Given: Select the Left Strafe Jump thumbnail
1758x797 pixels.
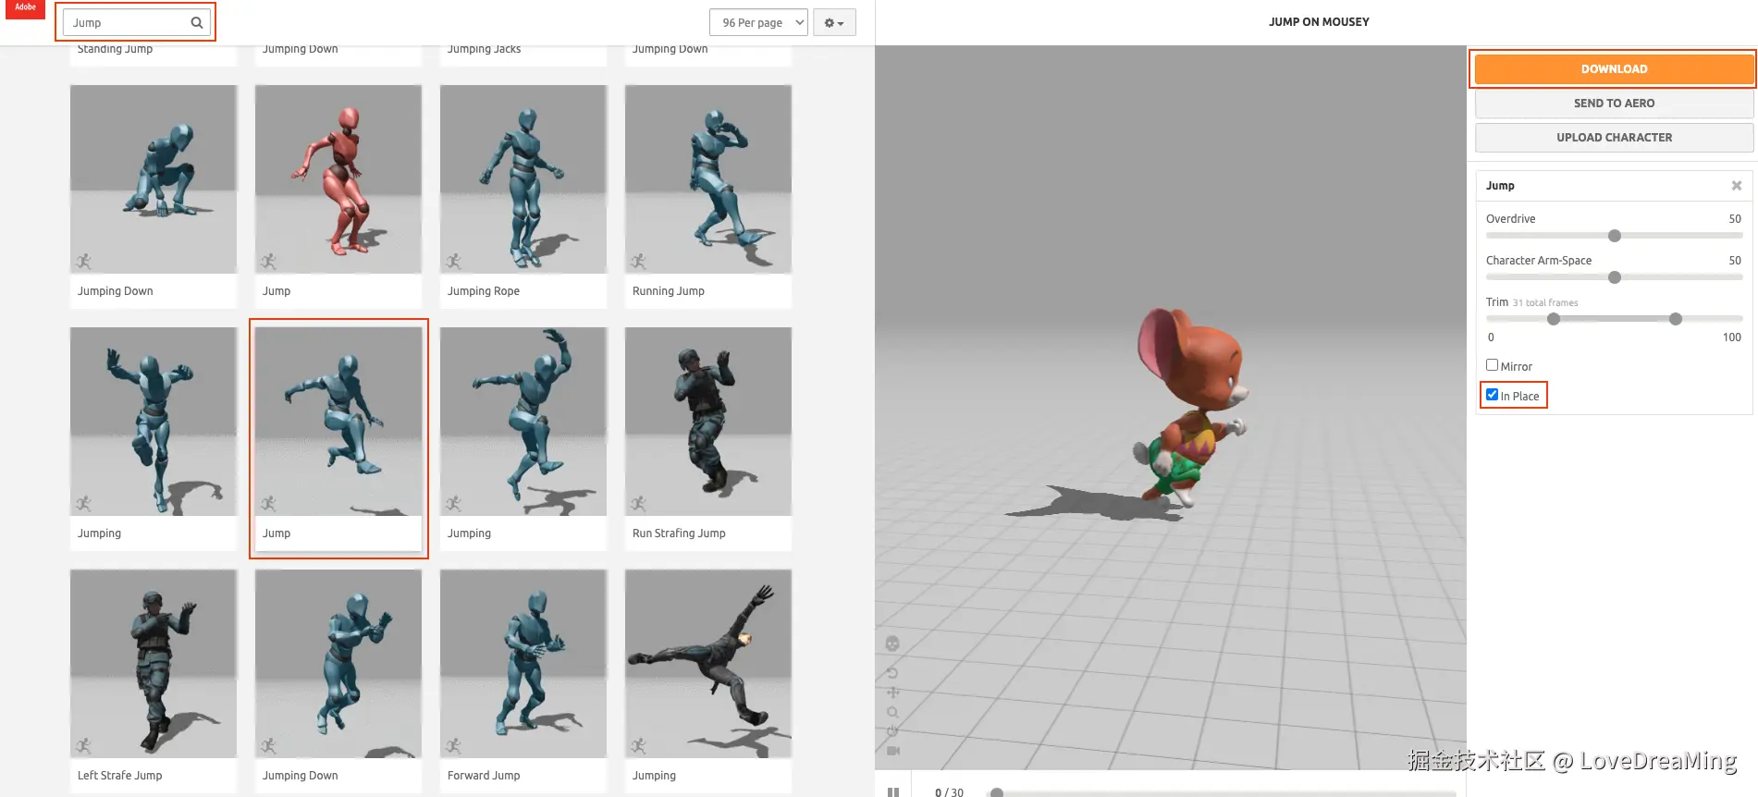Looking at the screenshot, I should (x=154, y=664).
